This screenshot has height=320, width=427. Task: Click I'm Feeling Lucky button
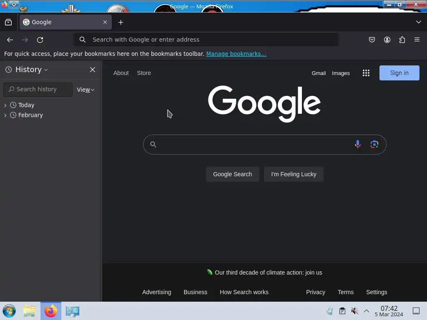pyautogui.click(x=294, y=174)
